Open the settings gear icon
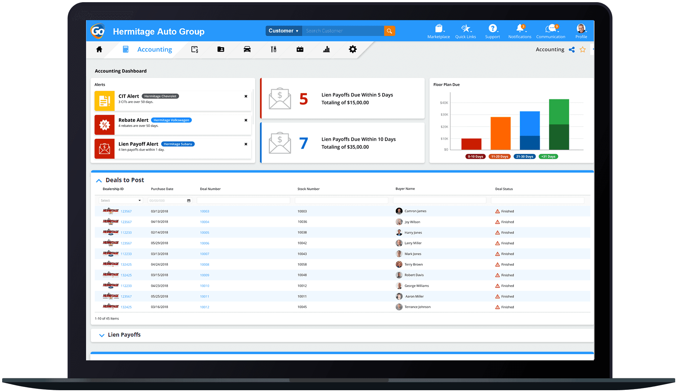677x392 pixels. 353,49
